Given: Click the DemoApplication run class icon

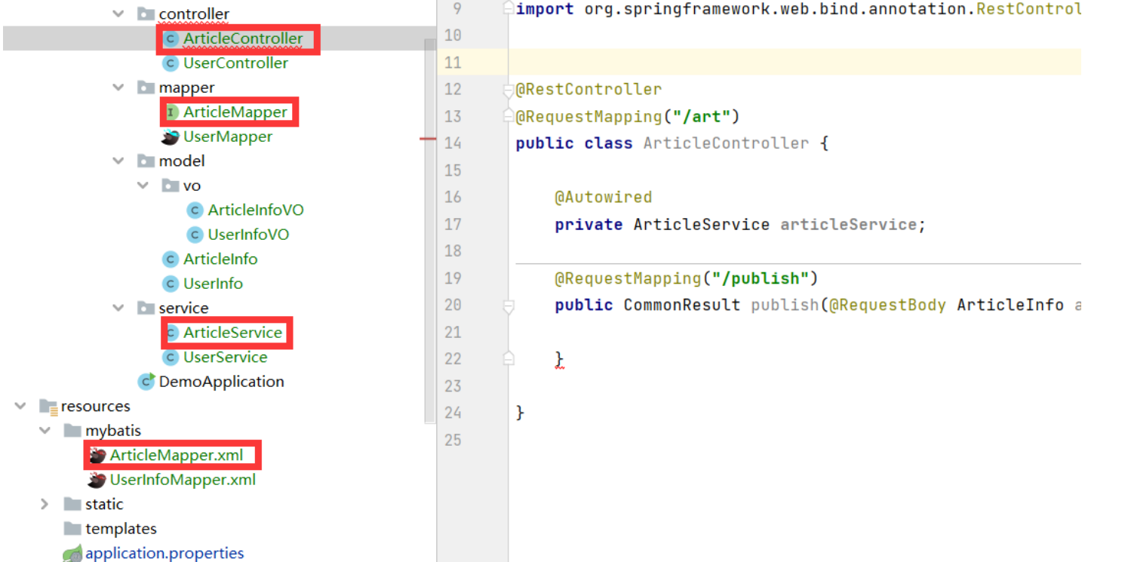Looking at the screenshot, I should (146, 382).
